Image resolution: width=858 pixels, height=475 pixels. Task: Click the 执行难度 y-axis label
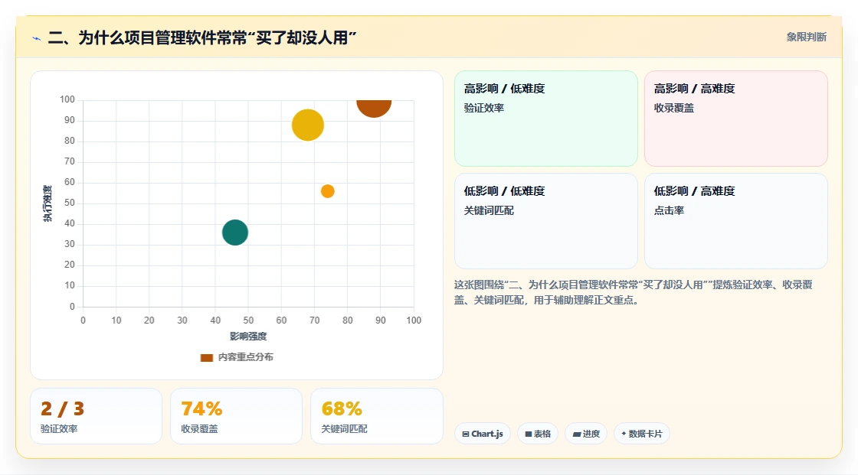pos(47,203)
